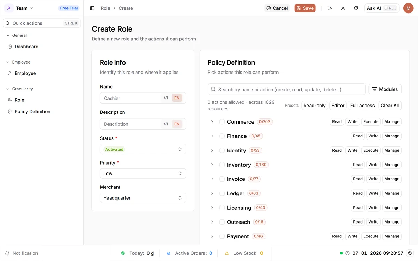The width and height of the screenshot is (418, 261).
Task: Tick the Finance module checkbox
Action: tap(222, 136)
